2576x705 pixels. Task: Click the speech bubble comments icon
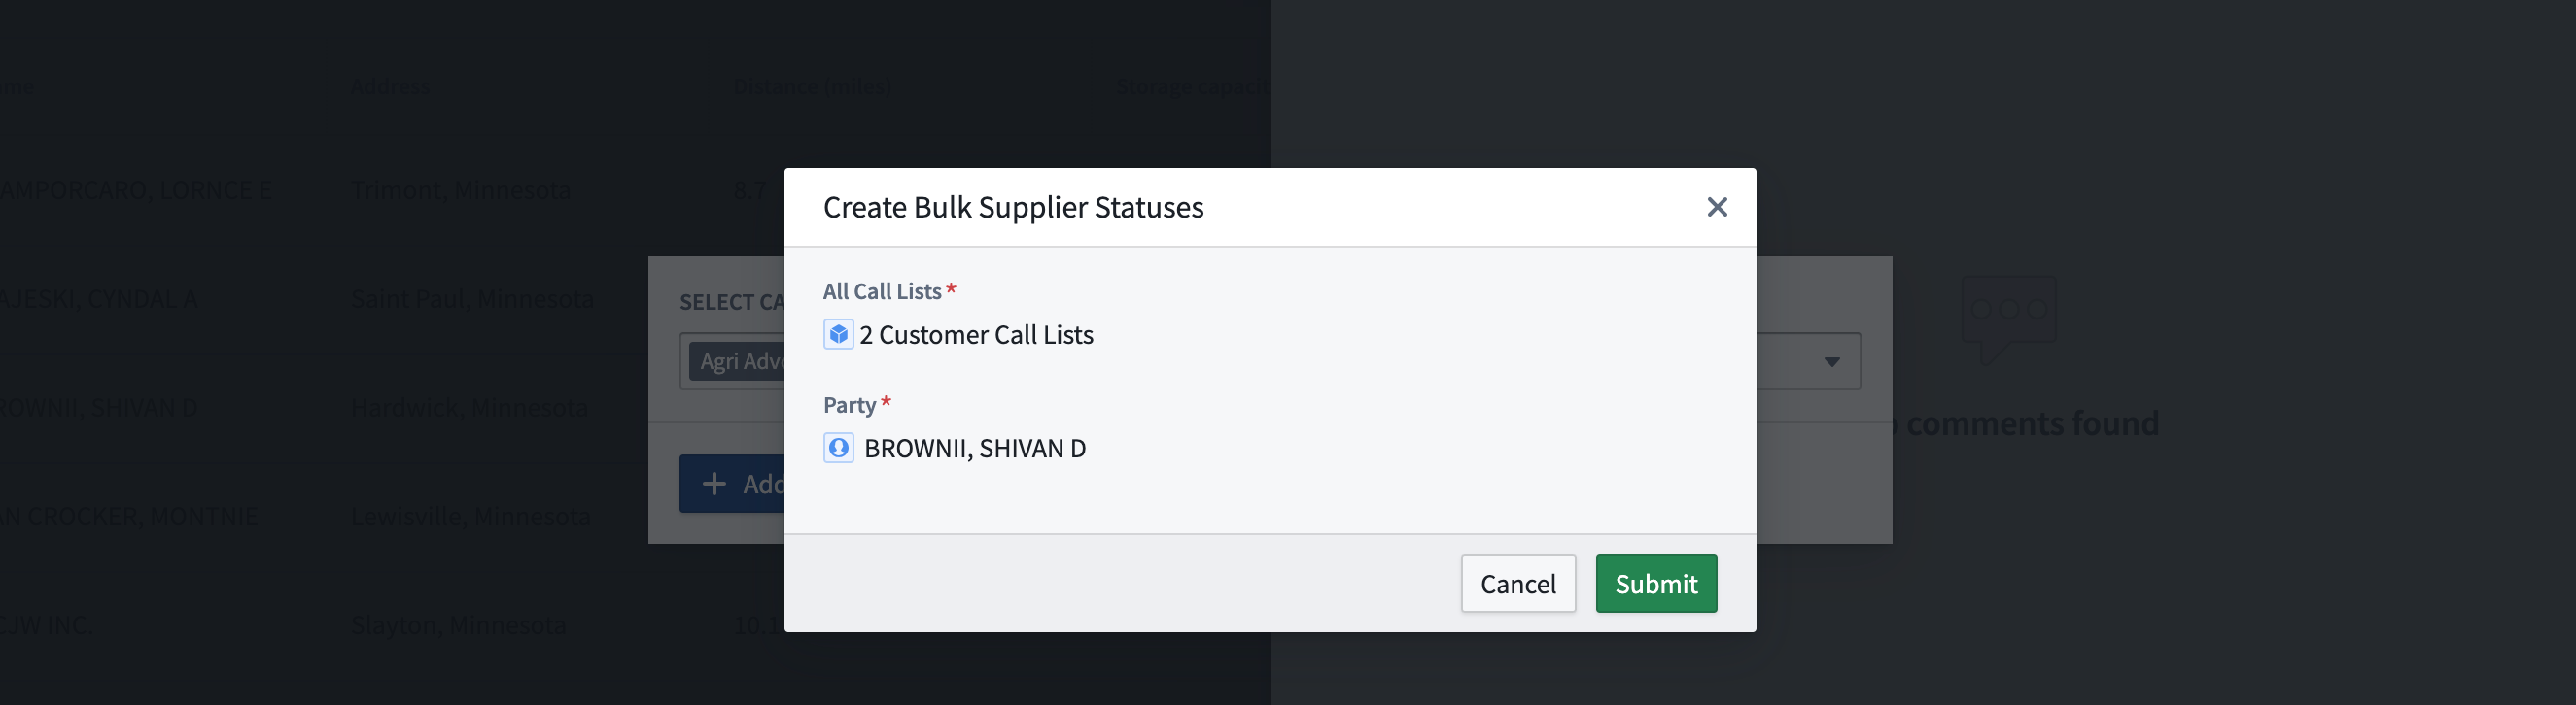2008,317
